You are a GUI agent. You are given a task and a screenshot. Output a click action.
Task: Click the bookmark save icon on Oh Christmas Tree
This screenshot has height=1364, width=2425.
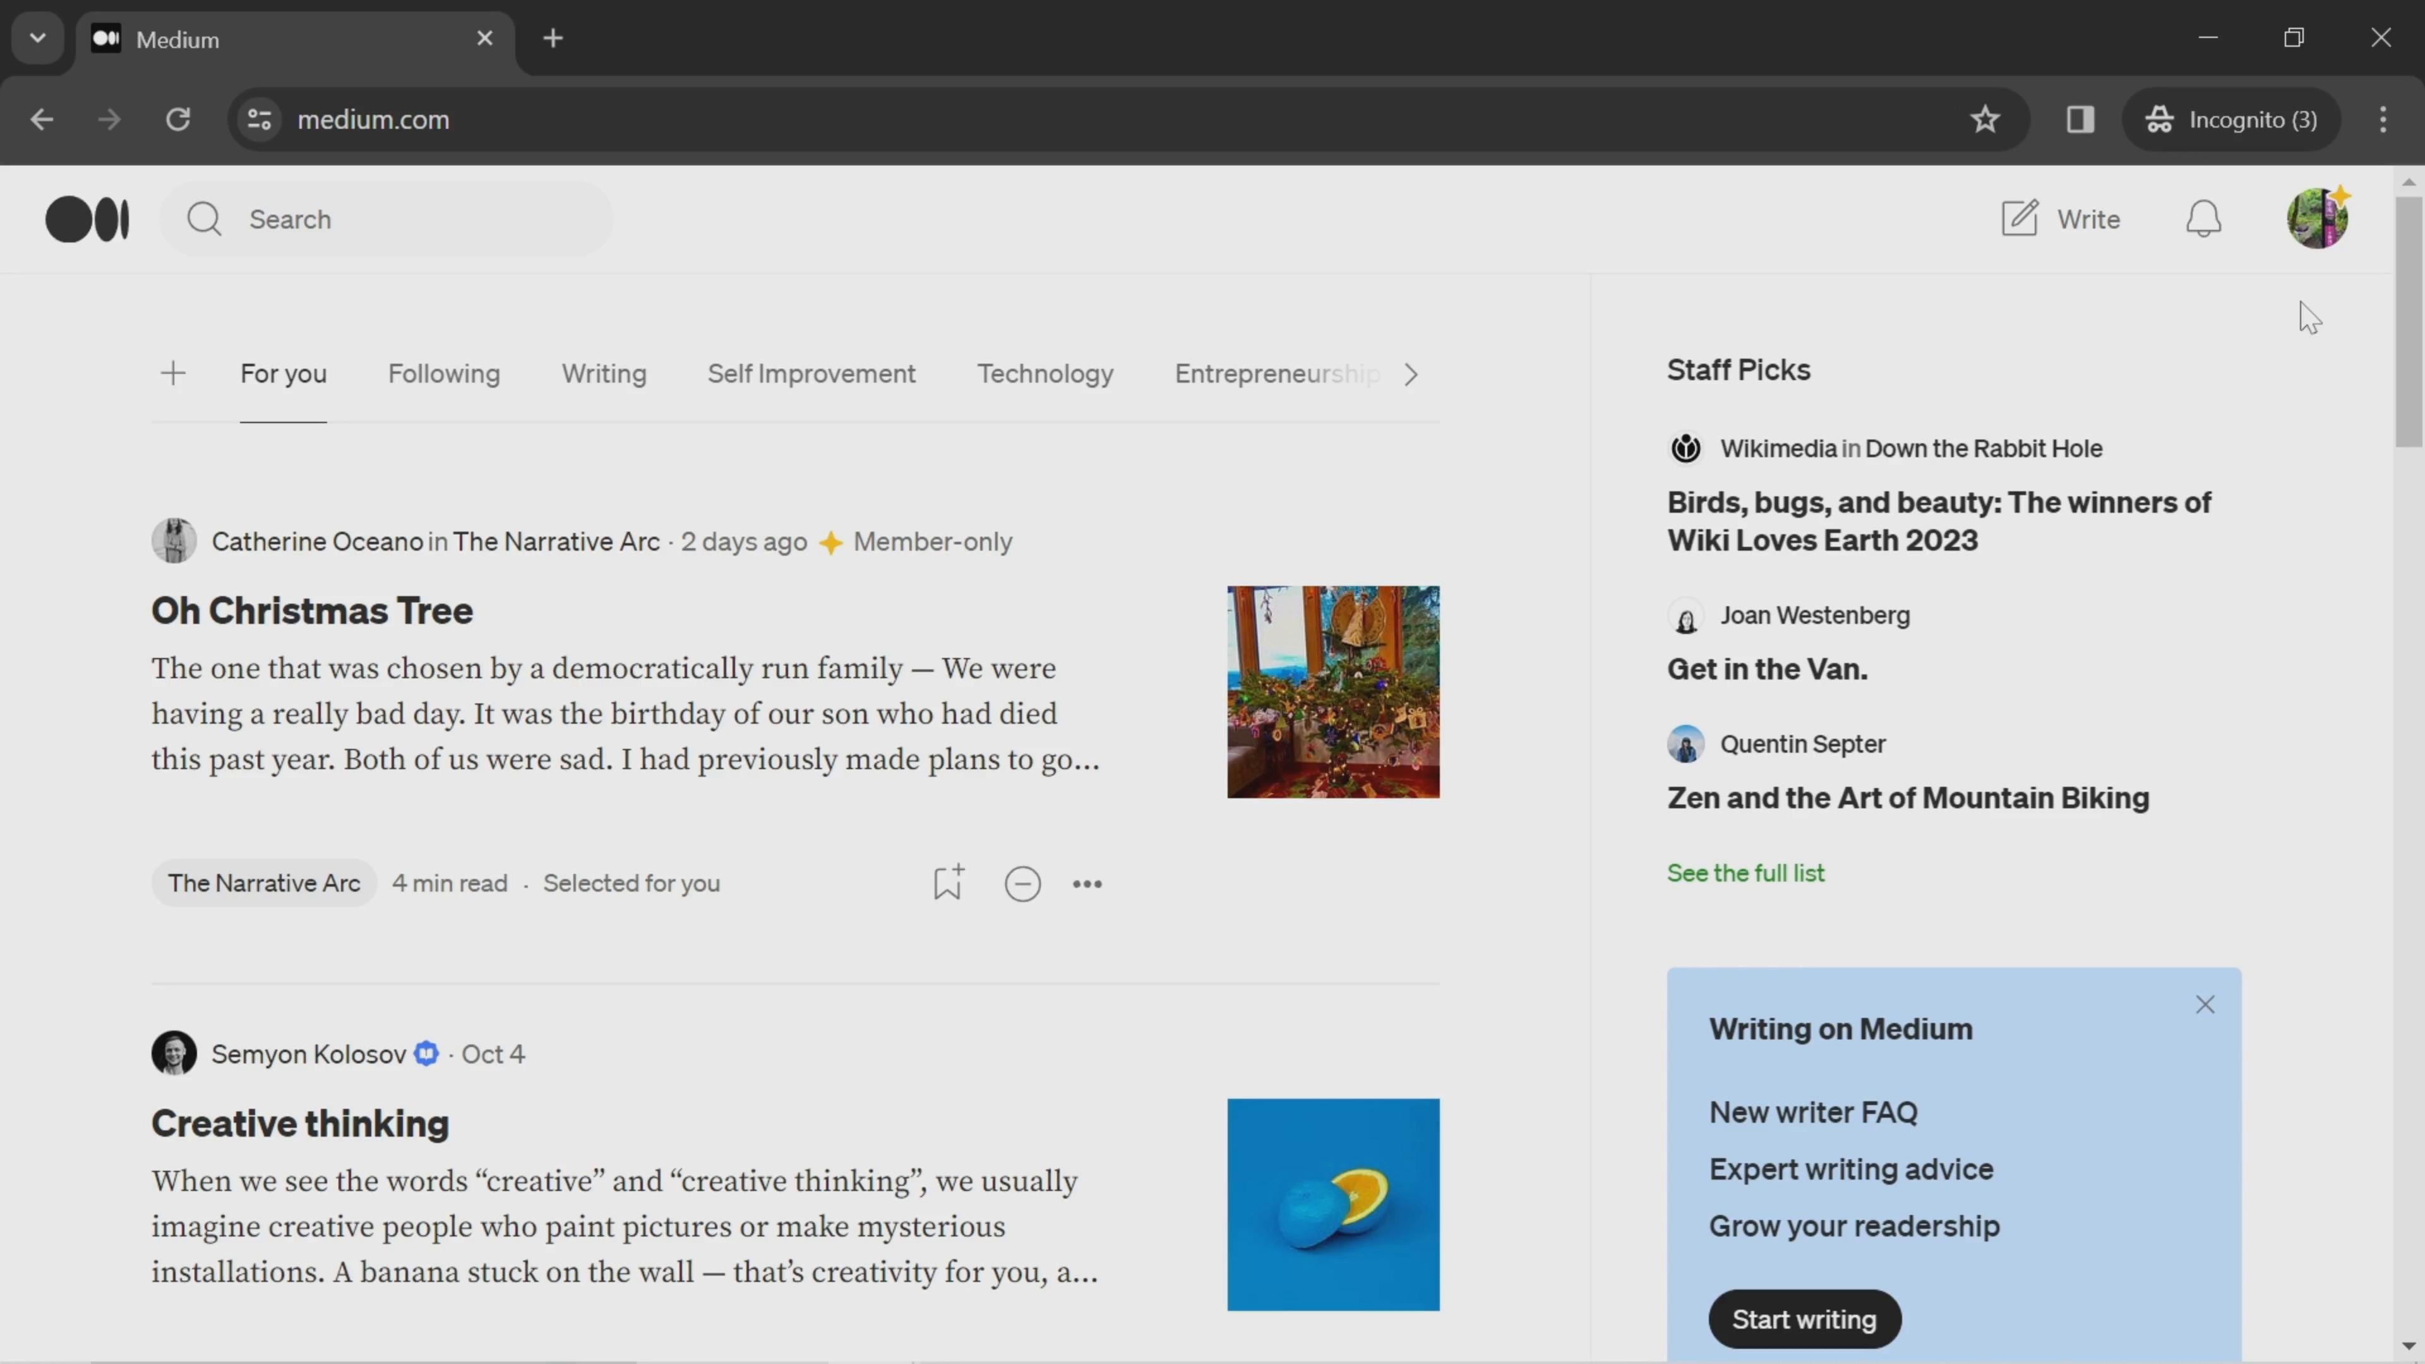coord(948,883)
